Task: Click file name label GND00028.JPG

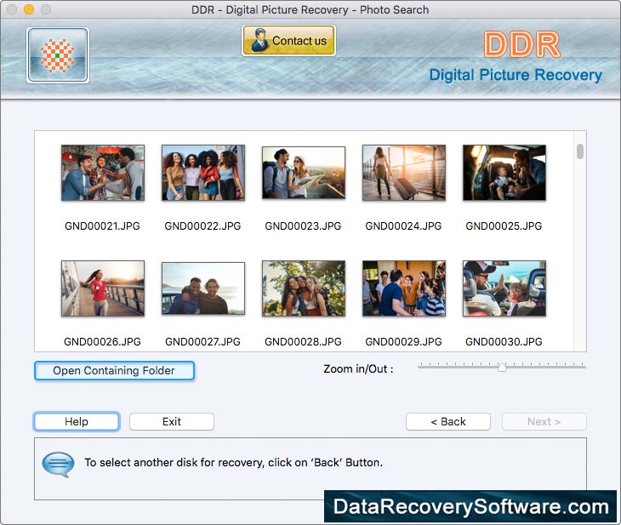Action: pyautogui.click(x=303, y=341)
